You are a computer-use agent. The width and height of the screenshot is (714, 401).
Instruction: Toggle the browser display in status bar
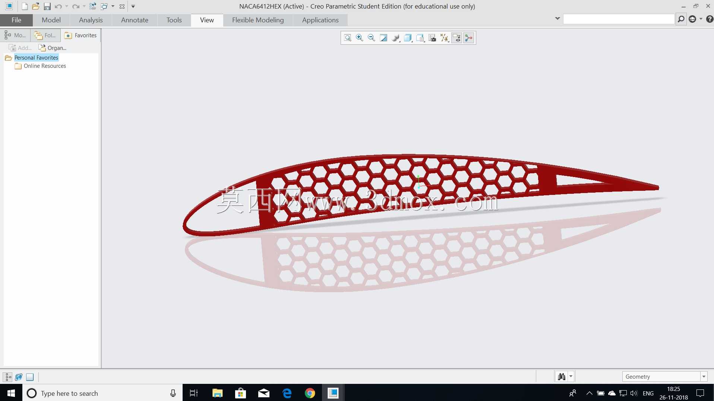pos(19,377)
